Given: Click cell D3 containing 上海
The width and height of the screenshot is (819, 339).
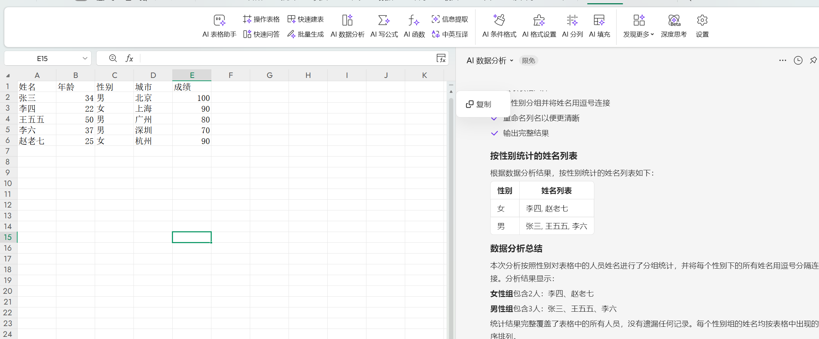Looking at the screenshot, I should 153,108.
